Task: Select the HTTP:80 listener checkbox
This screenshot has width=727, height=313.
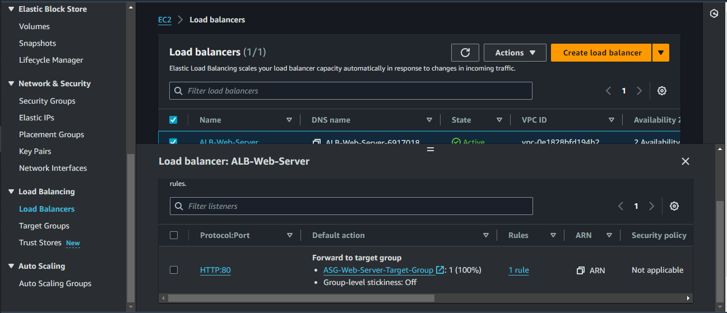Action: pos(174,270)
